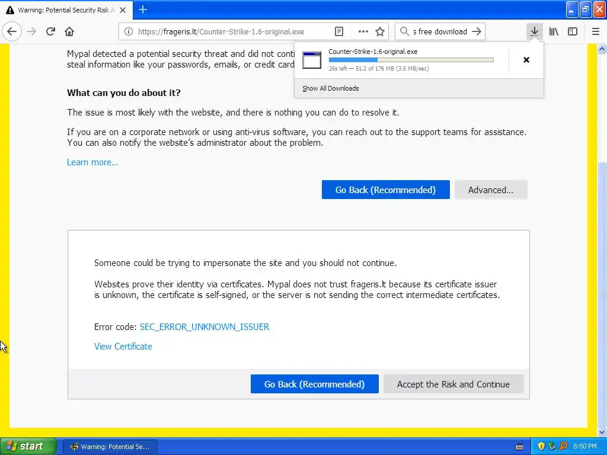Open Counter-Strike-1.6-original.exe file icon
Viewport: 607px width, 455px height.
click(312, 60)
